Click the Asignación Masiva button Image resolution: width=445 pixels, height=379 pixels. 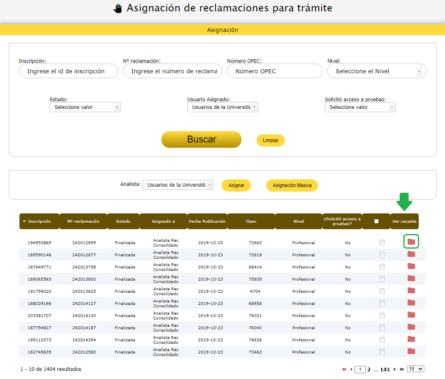[x=292, y=185]
